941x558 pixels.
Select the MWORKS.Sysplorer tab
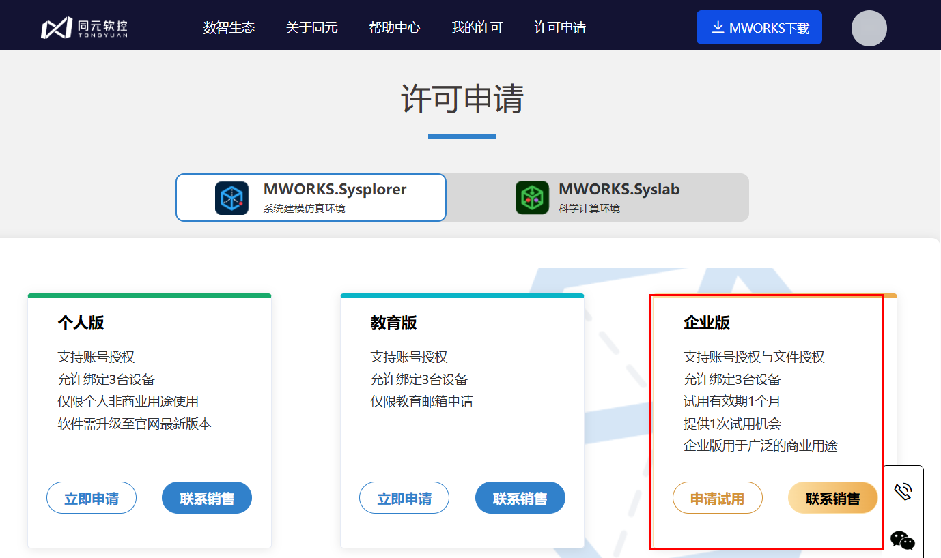[x=334, y=197]
